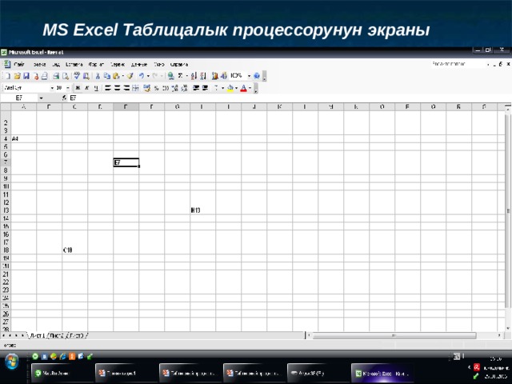This screenshot has height=384, width=512.
Task: Run the Spelling check toolbar icon
Action: pos(77,76)
